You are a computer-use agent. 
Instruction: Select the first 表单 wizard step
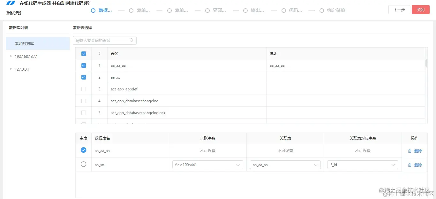(131, 10)
